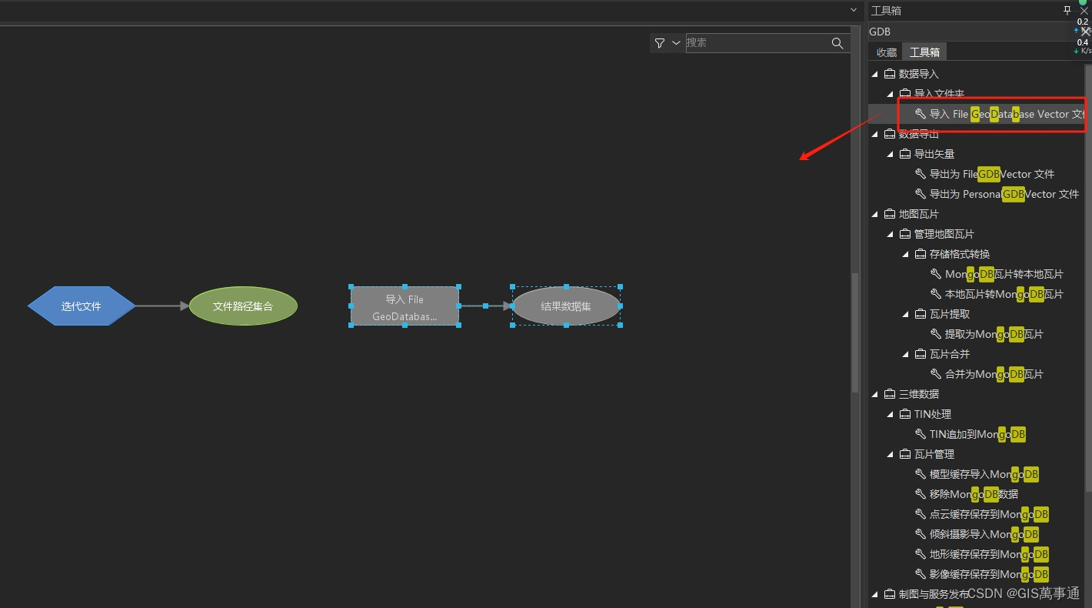Switch to the 收藏 tab
The height and width of the screenshot is (608, 1092).
tap(885, 52)
